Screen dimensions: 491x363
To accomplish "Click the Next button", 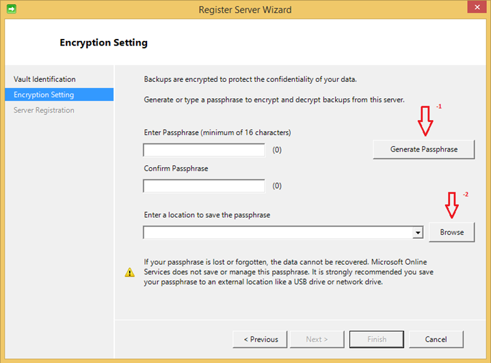I will (x=317, y=339).
